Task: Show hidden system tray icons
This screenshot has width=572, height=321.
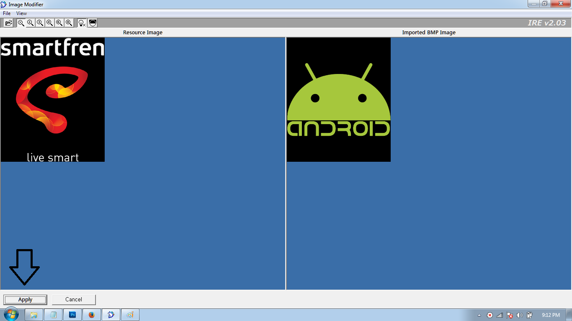Action: pos(479,315)
